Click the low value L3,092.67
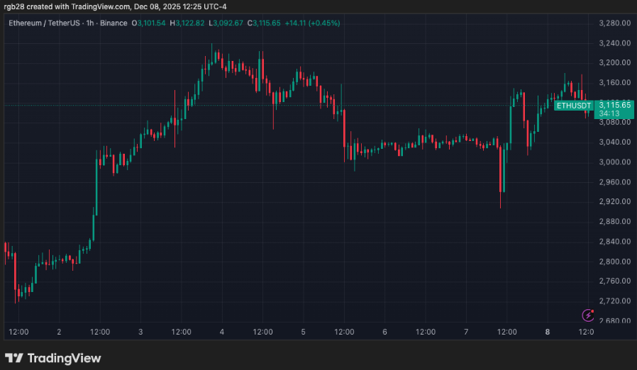Image resolution: width=637 pixels, height=370 pixels. 226,23
